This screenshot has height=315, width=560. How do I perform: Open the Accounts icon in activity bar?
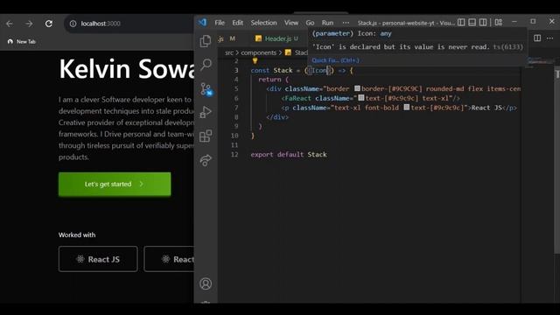(x=206, y=283)
